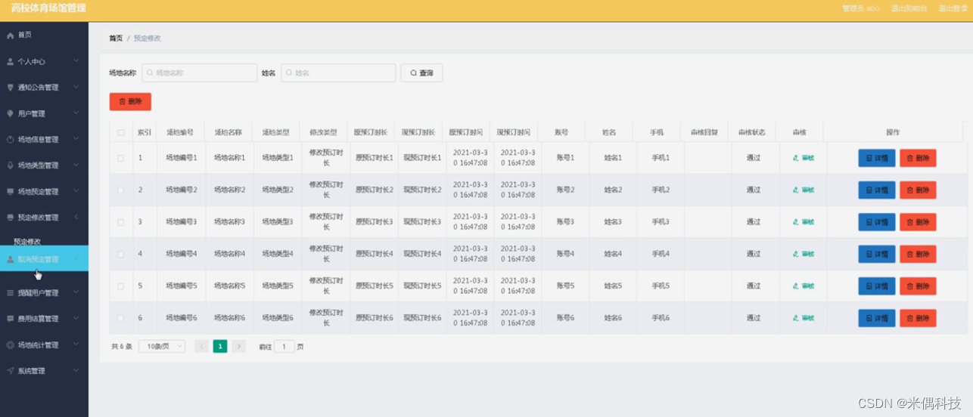Click the 审核 edit icon for row 2
The height and width of the screenshot is (417, 973).
[x=796, y=190]
